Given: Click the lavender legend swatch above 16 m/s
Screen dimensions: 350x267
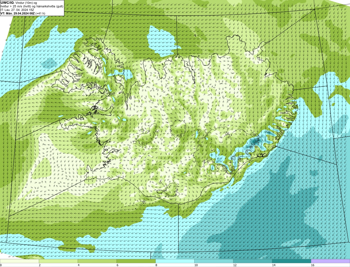Looking at the screenshot, I should tap(331, 261).
